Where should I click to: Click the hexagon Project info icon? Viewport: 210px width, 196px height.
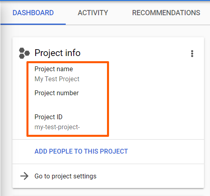pos(24,53)
